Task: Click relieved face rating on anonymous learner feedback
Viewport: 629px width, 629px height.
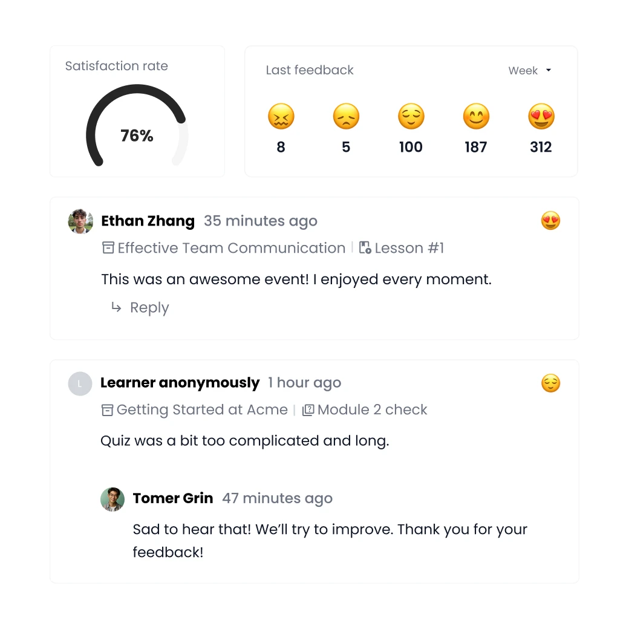Action: tap(550, 383)
